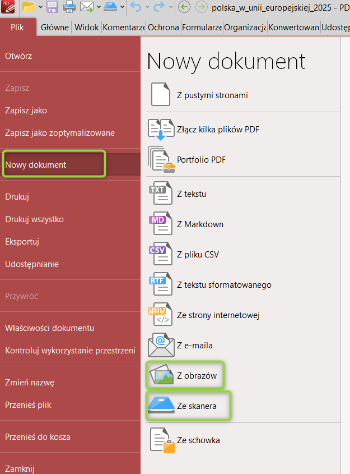Switch to the Widok tab
This screenshot has width=350, height=474.
tap(87, 27)
